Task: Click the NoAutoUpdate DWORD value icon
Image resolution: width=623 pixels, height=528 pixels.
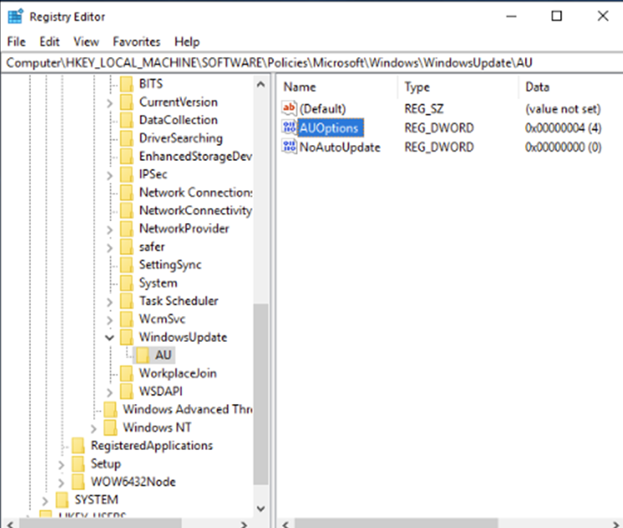Action: click(x=288, y=147)
